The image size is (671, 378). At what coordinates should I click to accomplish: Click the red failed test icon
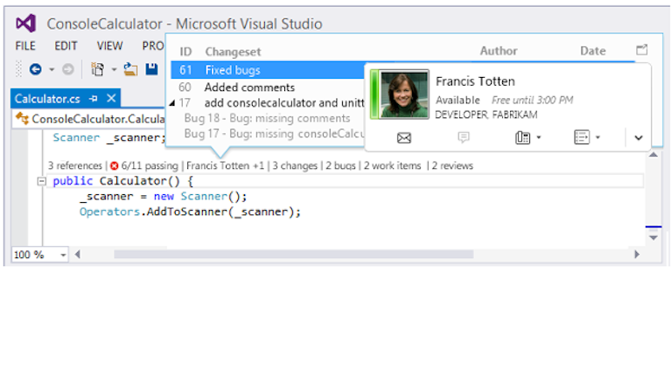coord(115,165)
